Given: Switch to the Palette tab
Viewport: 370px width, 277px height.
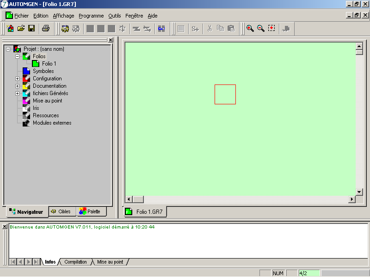Looking at the screenshot, I should pyautogui.click(x=90, y=211).
